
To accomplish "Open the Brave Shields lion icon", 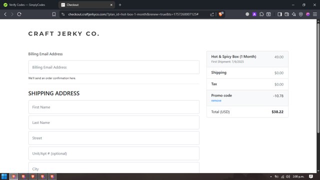I will click(x=221, y=14).
